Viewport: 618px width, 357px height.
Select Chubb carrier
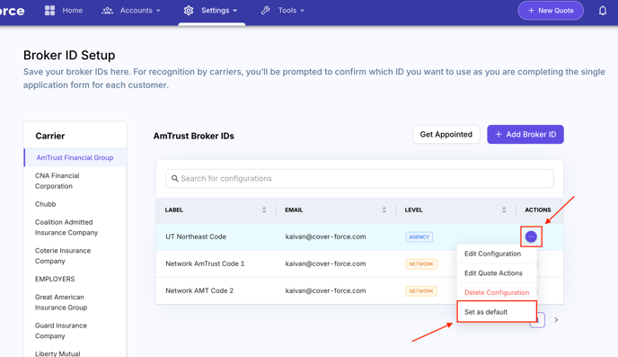(45, 204)
